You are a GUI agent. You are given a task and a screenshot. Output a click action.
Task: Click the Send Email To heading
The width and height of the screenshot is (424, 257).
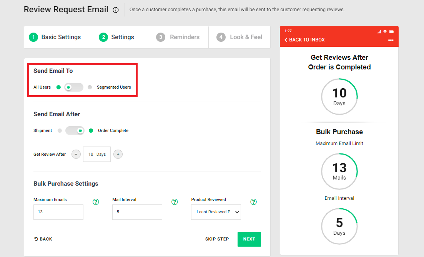[53, 71]
